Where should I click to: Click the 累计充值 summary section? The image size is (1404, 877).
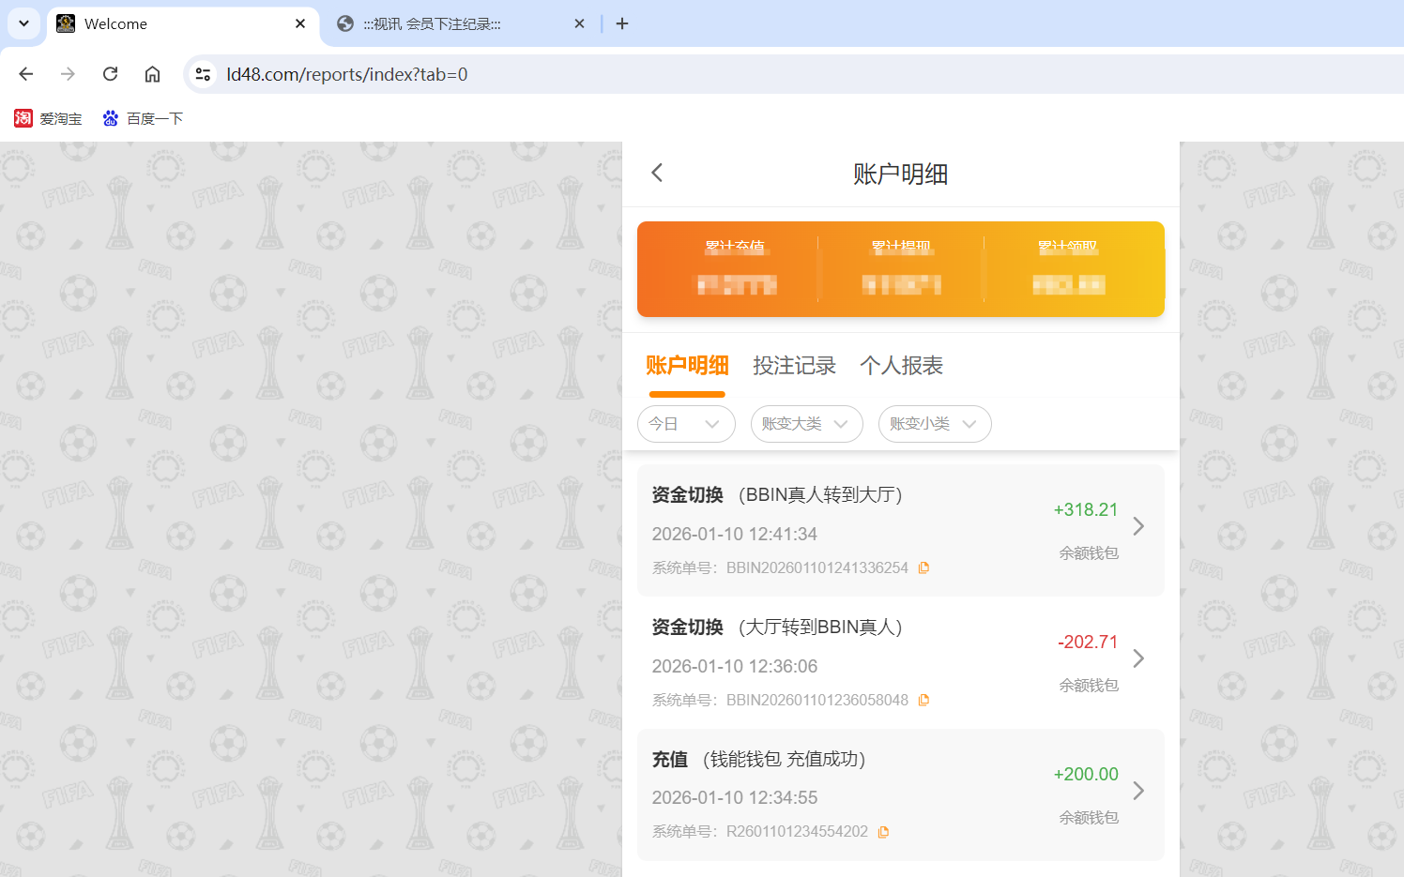pyautogui.click(x=737, y=269)
